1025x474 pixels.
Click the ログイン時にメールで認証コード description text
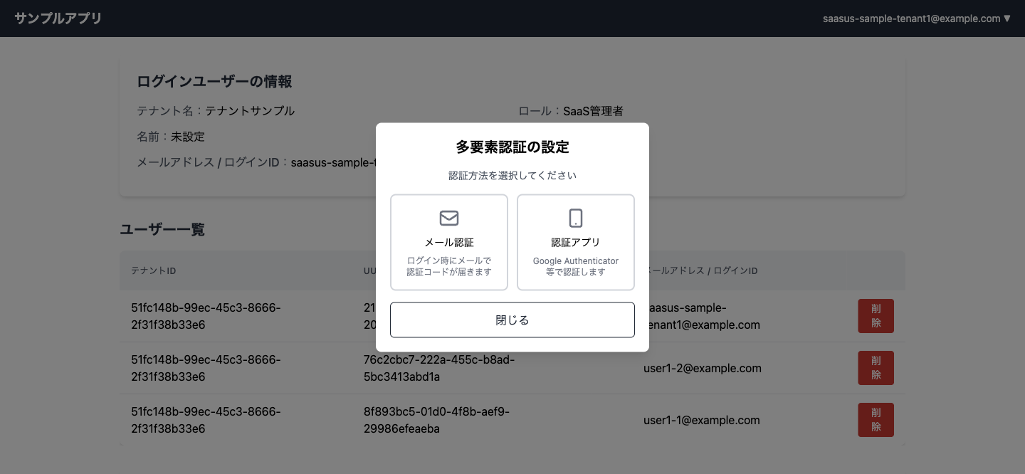pos(449,266)
